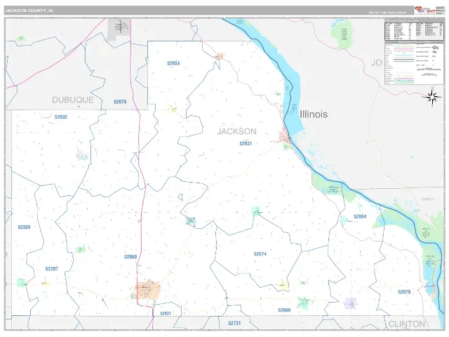Select the ZIP code label 52032
This screenshot has width=449, height=337.
61,117
